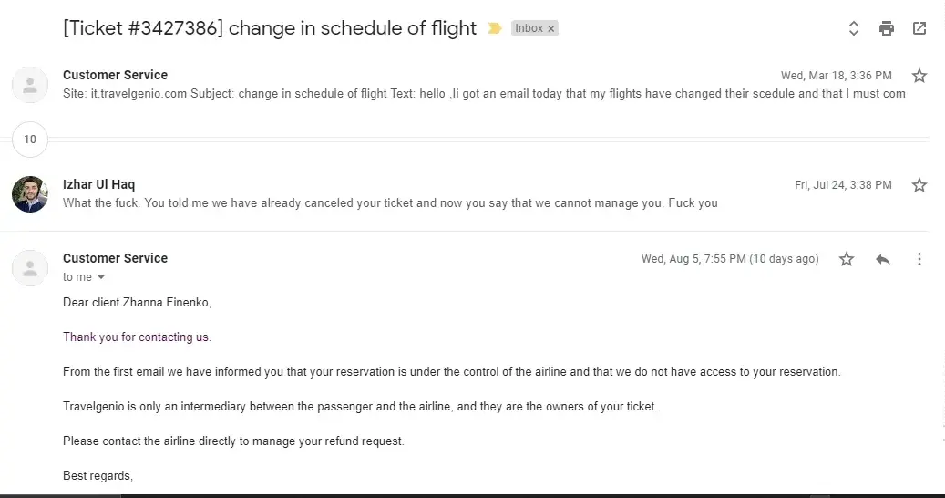Image resolution: width=945 pixels, height=498 pixels.
Task: Toggle the yellow importance marker by the subject
Action: coord(495,28)
